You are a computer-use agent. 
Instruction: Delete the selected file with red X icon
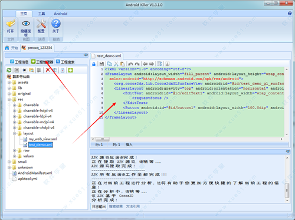tap(48, 70)
